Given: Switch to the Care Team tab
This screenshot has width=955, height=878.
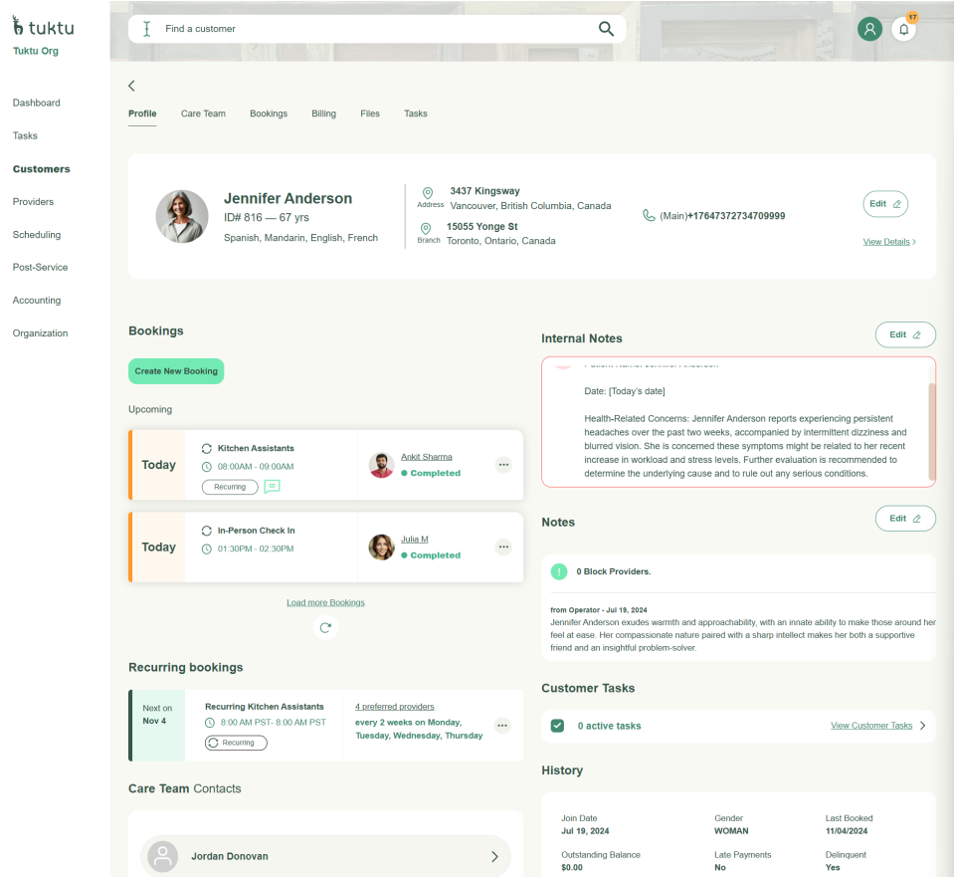Looking at the screenshot, I should (203, 113).
